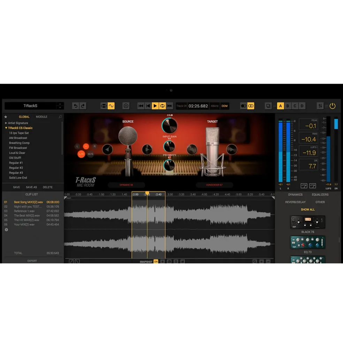Click the SAVE preset button
343x344 pixels.
point(16,187)
